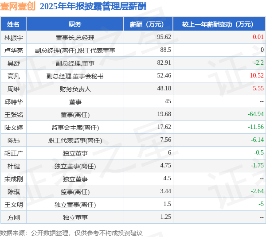Click the 职务 column header

click(x=75, y=24)
